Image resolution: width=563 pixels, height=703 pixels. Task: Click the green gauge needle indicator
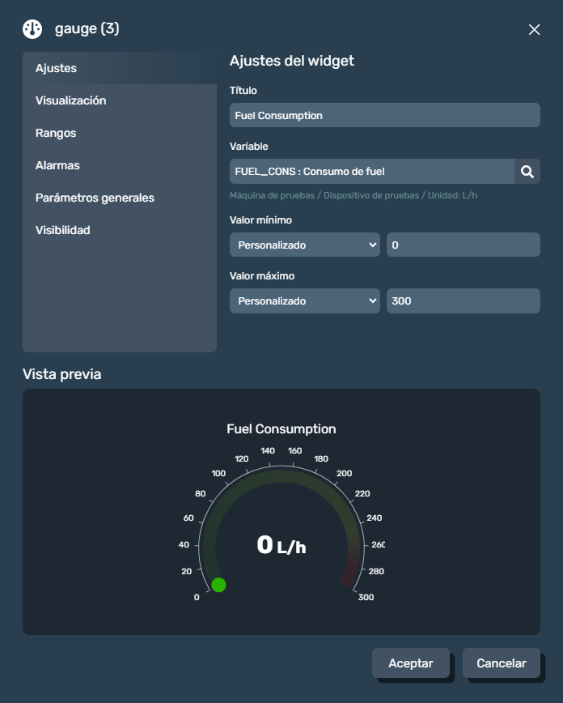pyautogui.click(x=218, y=585)
